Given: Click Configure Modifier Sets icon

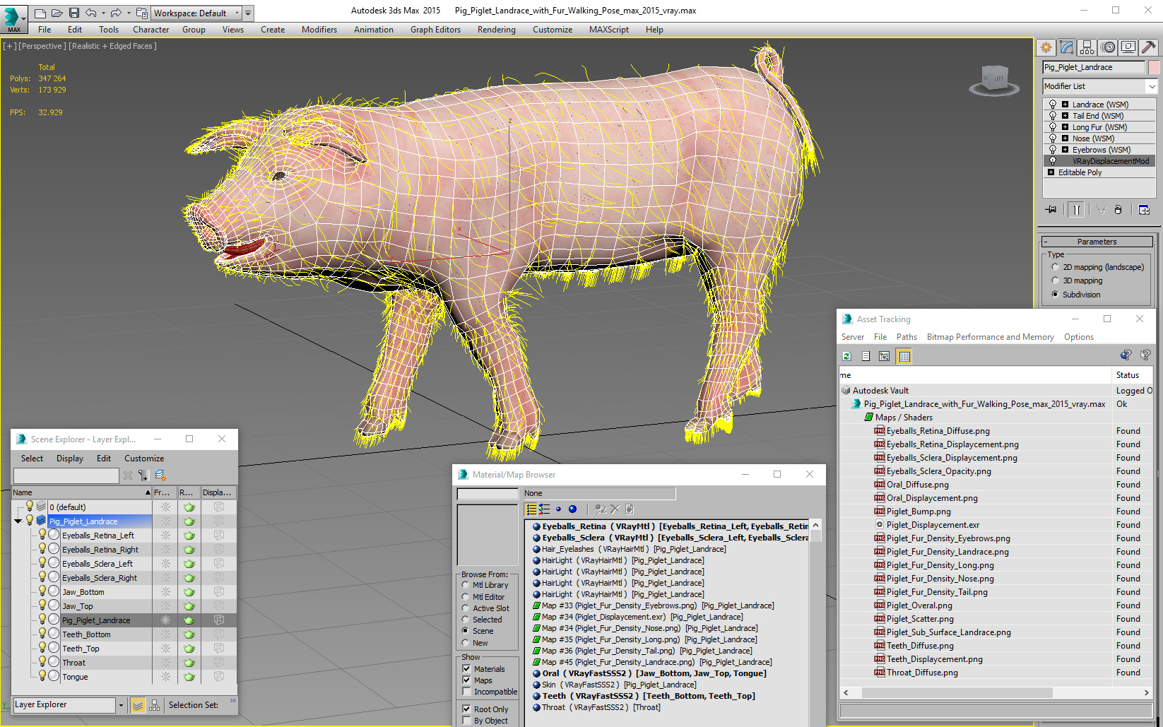Looking at the screenshot, I should (x=1144, y=209).
